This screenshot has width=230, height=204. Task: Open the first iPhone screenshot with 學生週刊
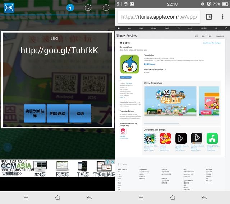[x=170, y=101]
